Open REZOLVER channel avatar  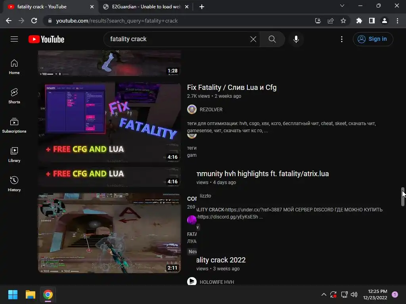[192, 109]
